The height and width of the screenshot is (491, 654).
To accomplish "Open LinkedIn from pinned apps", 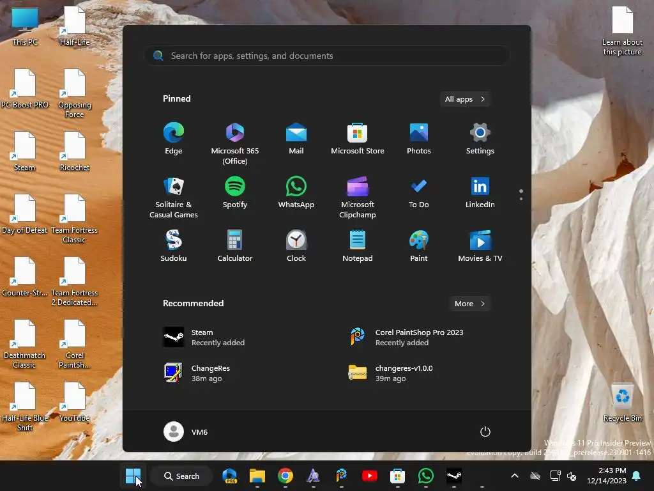I will [480, 192].
